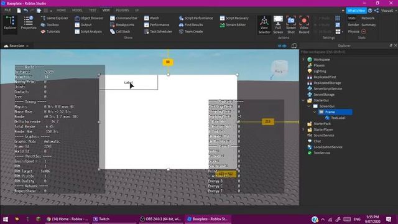Viewport: 398px width, 224px height.
Task: Collapse the StarterGui tree node
Action: click(303, 100)
